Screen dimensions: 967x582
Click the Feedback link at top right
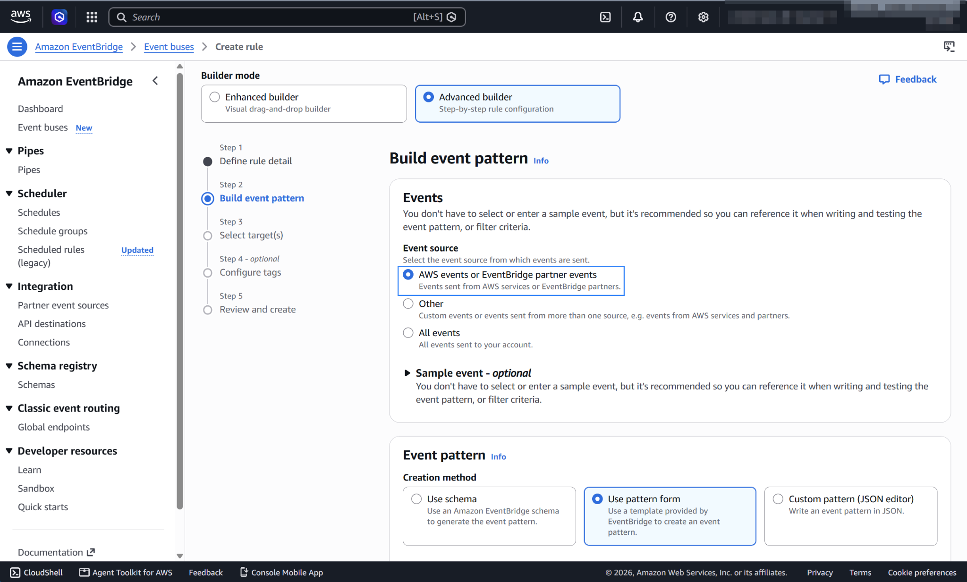point(916,79)
